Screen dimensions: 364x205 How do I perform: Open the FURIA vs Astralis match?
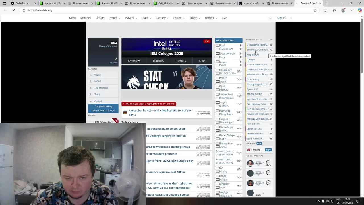pos(229,178)
